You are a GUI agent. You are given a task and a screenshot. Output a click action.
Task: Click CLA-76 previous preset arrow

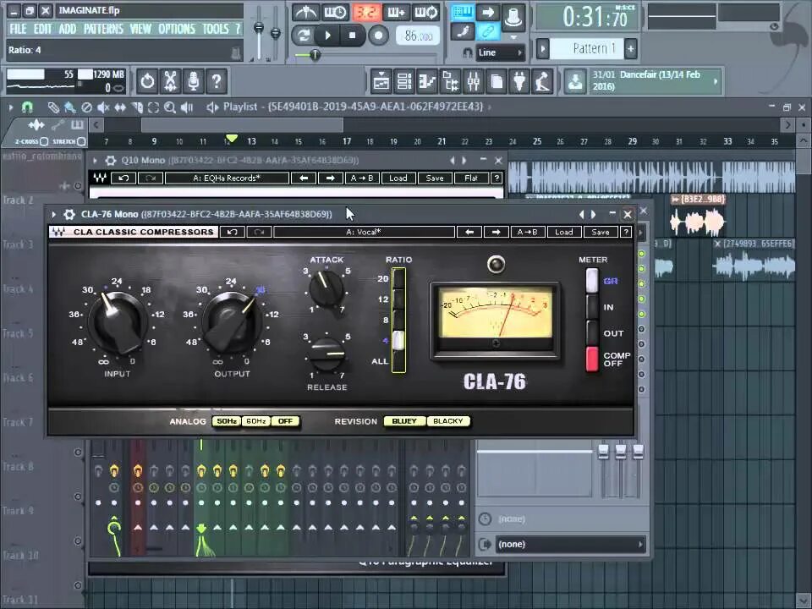469,232
